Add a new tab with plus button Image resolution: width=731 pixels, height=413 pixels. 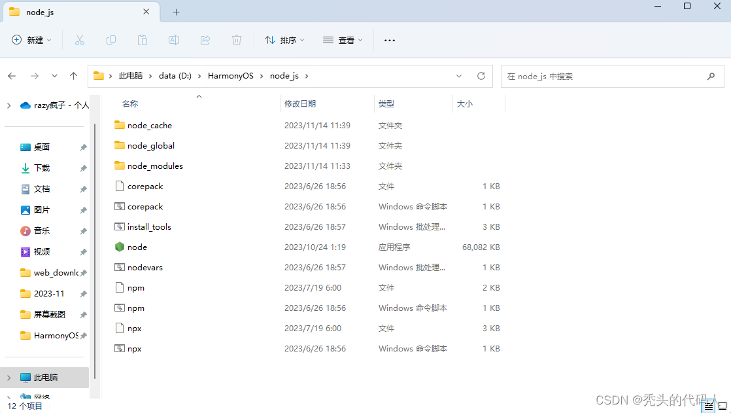(x=177, y=12)
